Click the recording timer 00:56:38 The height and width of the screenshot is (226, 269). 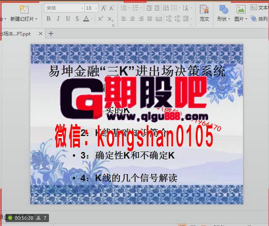pos(24,218)
